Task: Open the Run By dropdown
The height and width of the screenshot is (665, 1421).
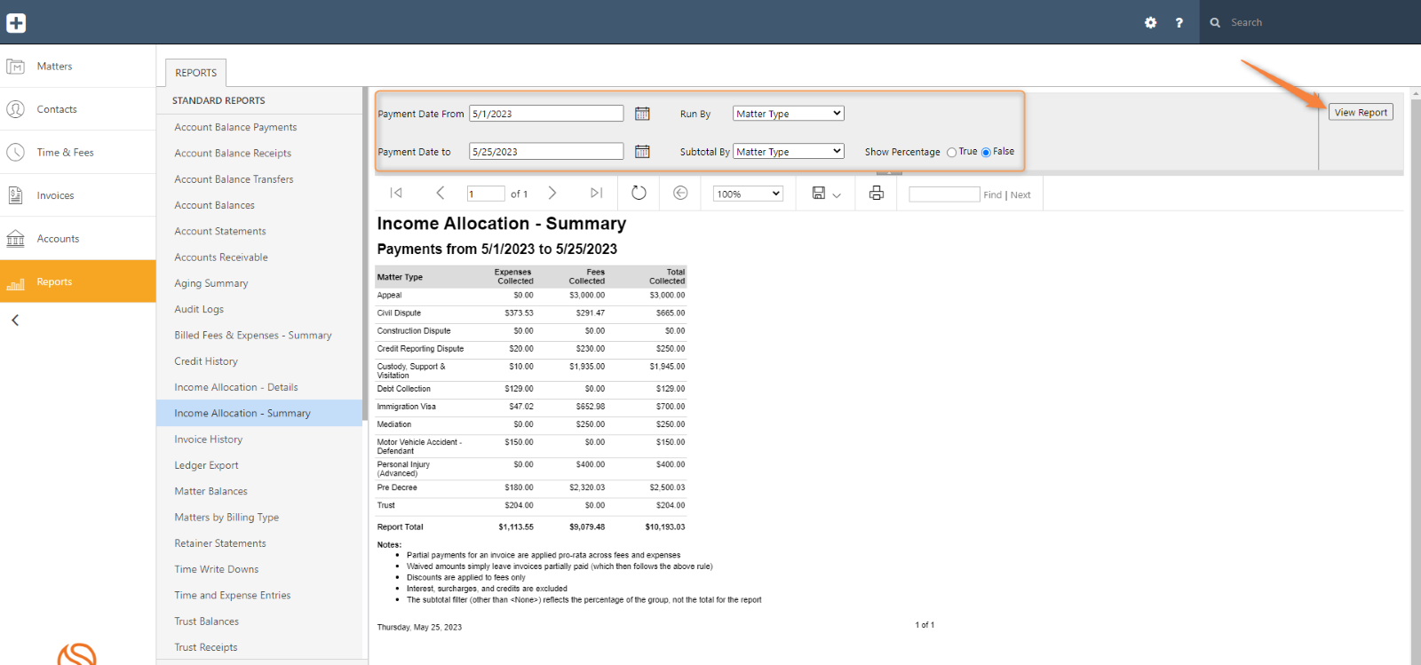Action: [x=789, y=114]
